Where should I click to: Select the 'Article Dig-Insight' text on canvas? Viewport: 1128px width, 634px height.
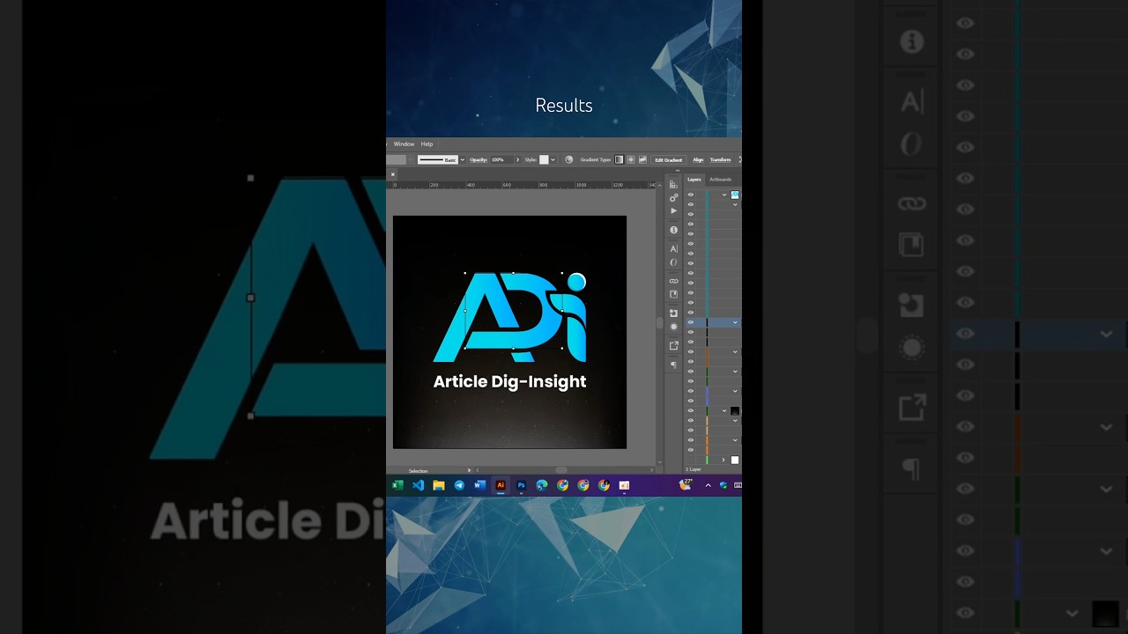(x=509, y=381)
